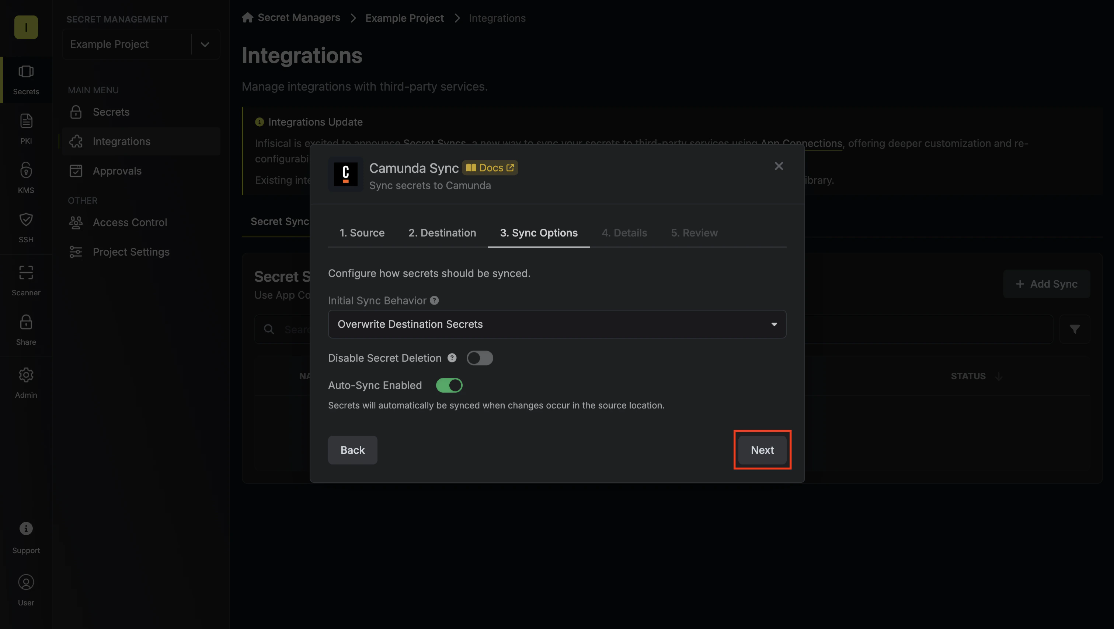Open Secrets in the main menu
The width and height of the screenshot is (1114, 629).
(141, 112)
